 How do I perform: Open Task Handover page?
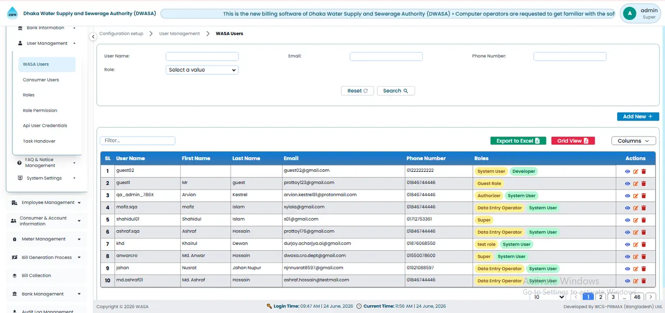pos(39,141)
